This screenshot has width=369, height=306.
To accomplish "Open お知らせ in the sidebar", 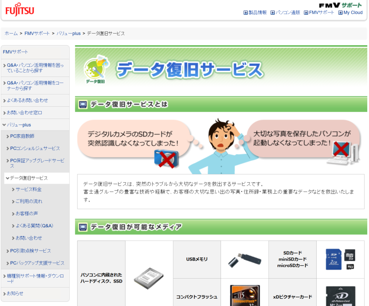I will (15, 294).
